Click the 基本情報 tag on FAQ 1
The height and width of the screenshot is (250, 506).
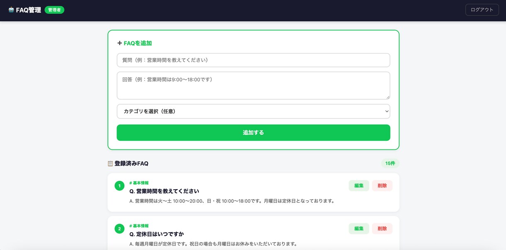click(x=139, y=183)
